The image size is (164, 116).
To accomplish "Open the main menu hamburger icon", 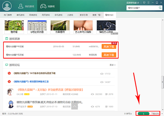I will (x=149, y=3).
